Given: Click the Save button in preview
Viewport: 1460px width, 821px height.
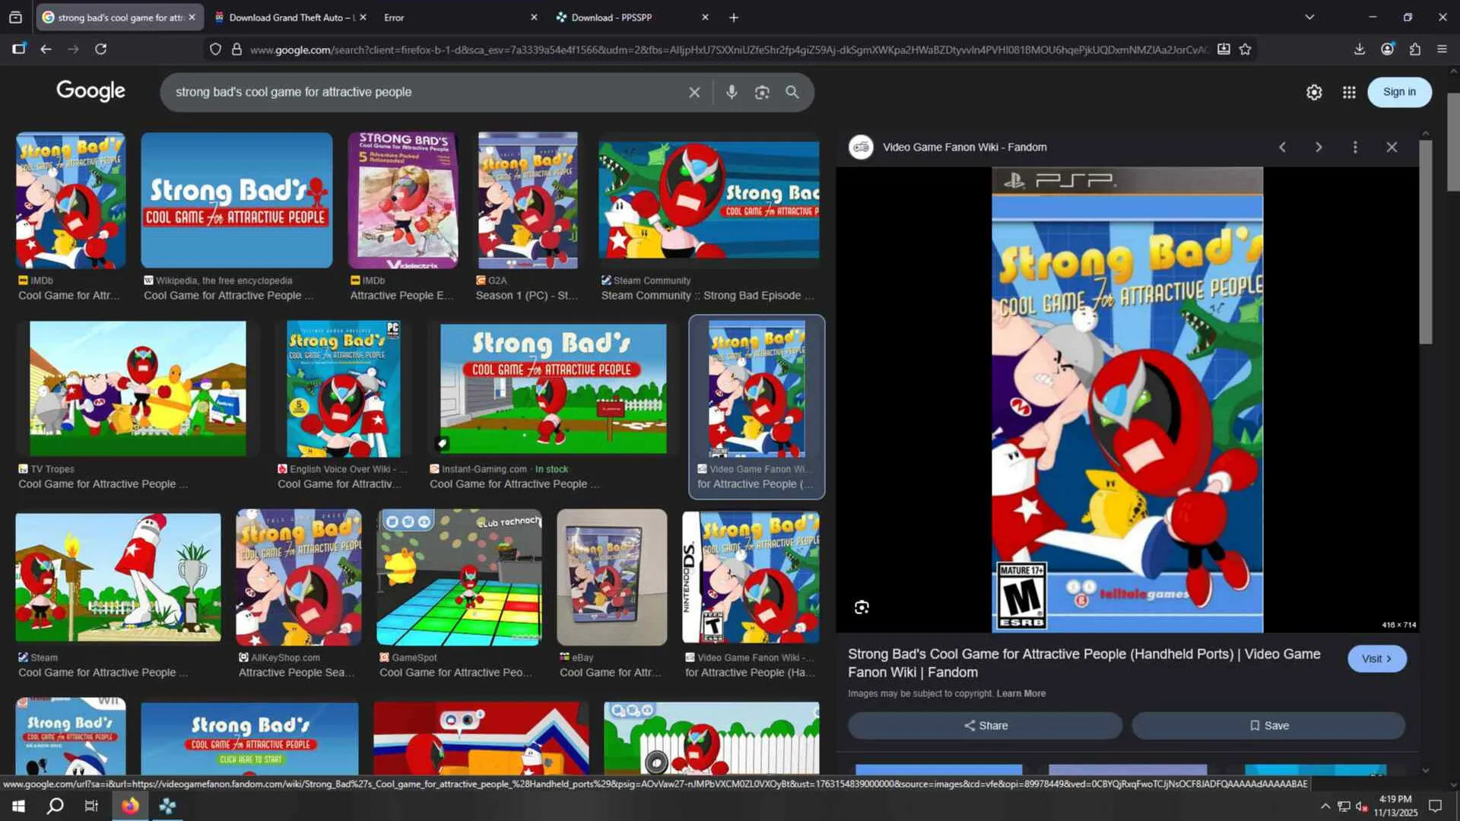Looking at the screenshot, I should 1268,725.
